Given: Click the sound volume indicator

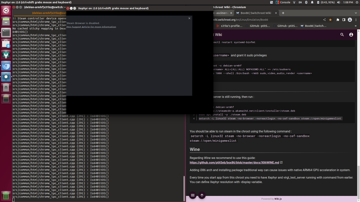Looking at the screenshot, I should [339, 2].
